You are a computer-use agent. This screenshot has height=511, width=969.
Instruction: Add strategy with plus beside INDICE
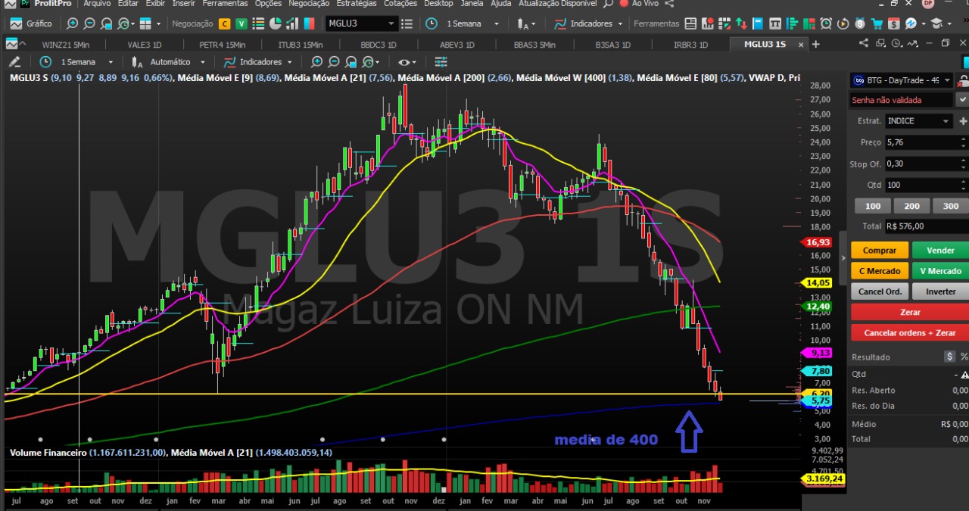coord(963,121)
